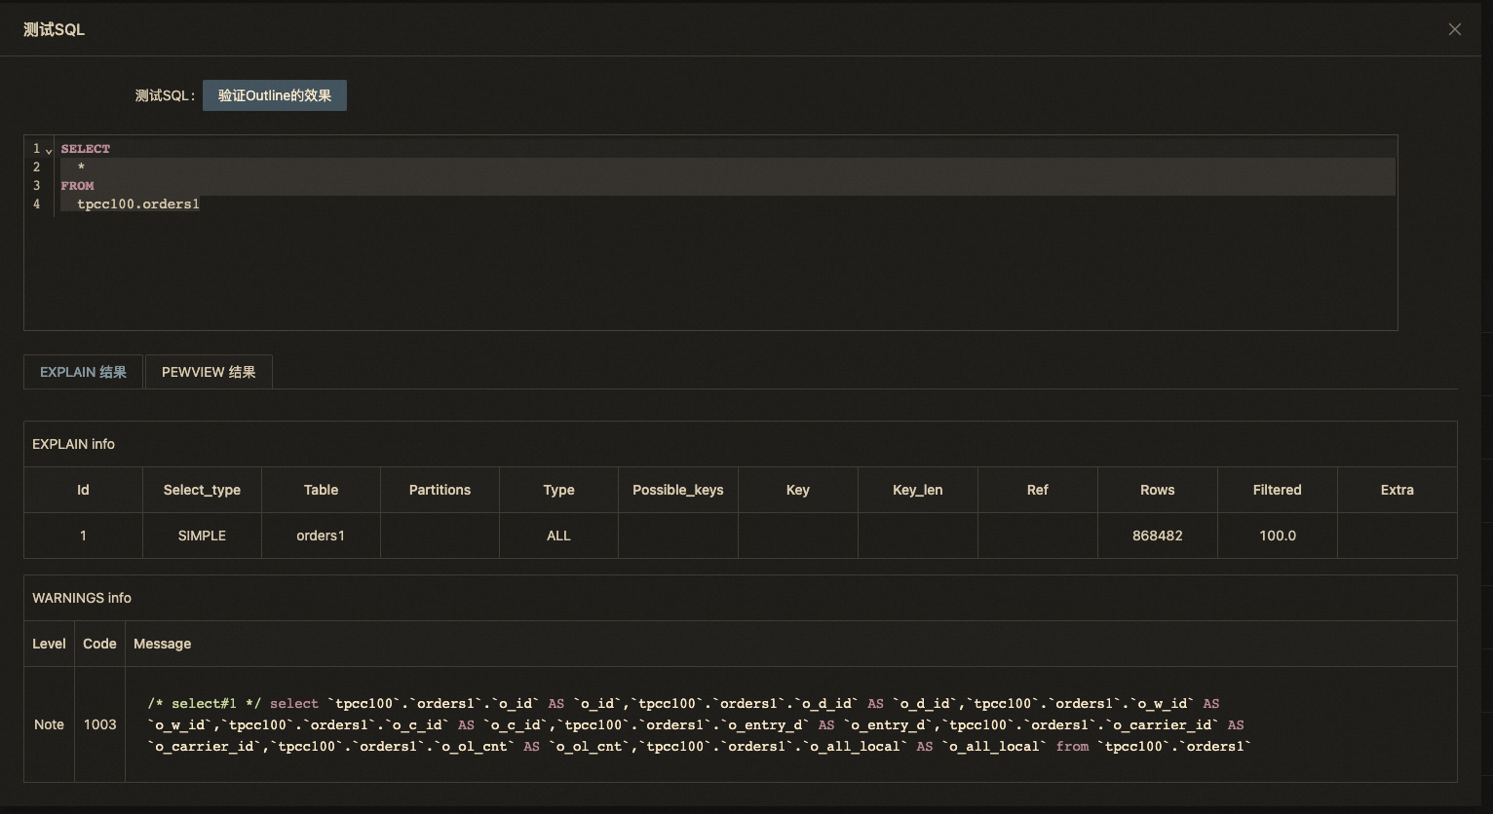
Task: Click the Code column header
Action: click(99, 644)
